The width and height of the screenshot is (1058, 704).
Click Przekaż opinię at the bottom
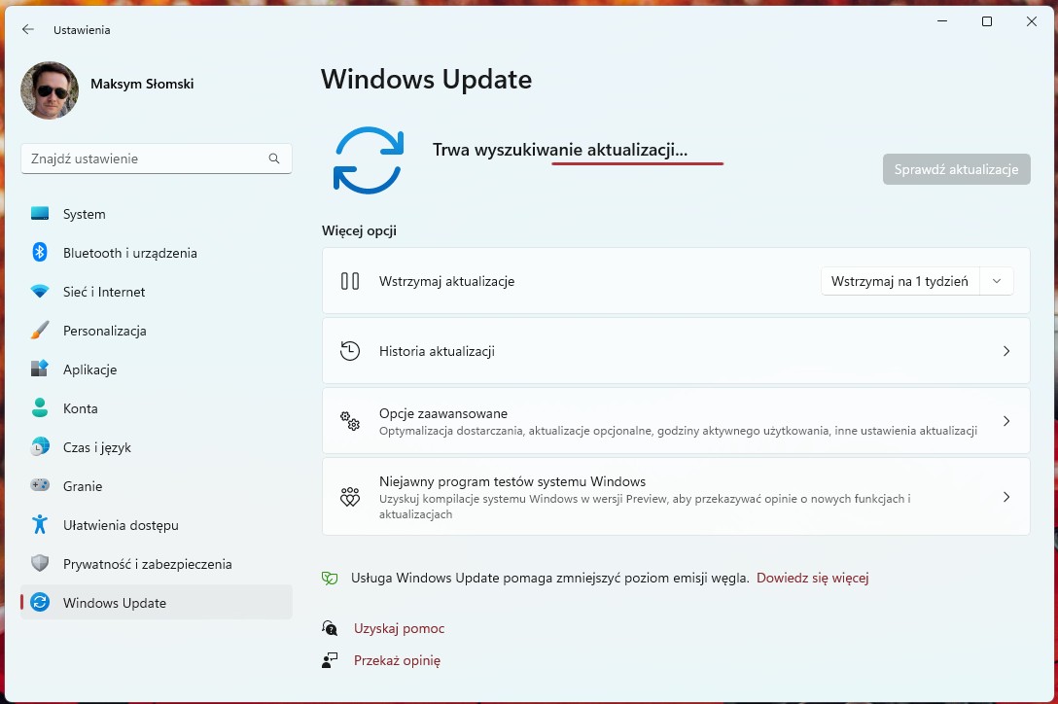[x=398, y=659]
